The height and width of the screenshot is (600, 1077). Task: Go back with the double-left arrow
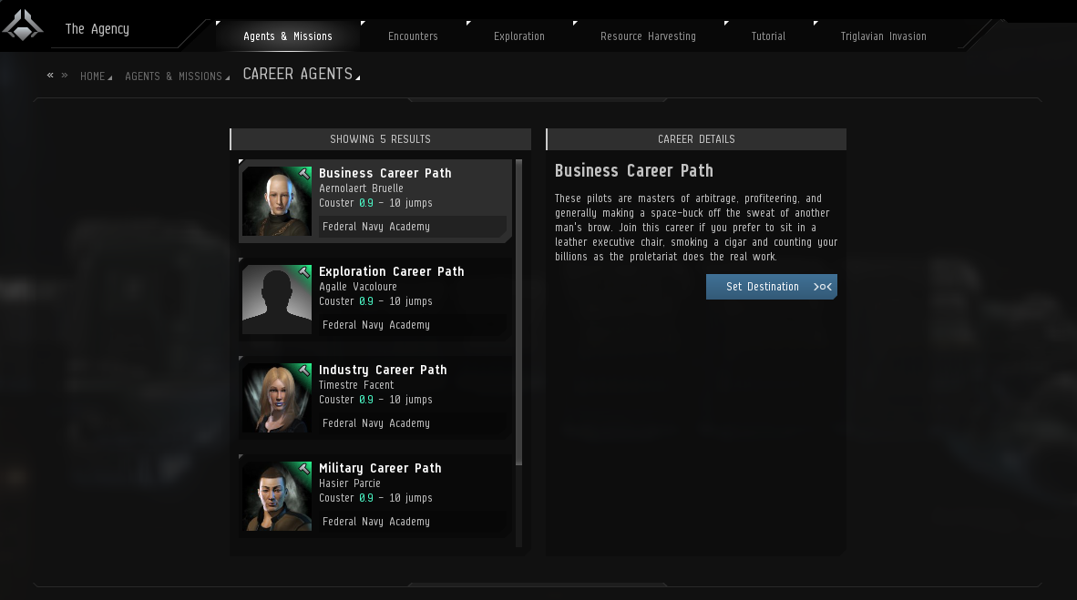tap(50, 75)
